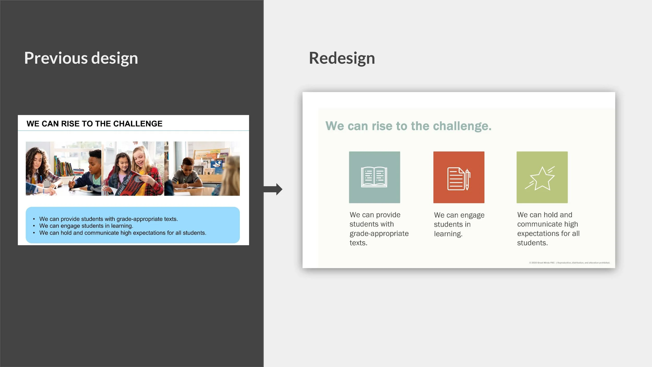Screen dimensions: 652x367
Task: Click the caption 'We can engage students in learning.' under the orange tile
Action: pyautogui.click(x=459, y=224)
